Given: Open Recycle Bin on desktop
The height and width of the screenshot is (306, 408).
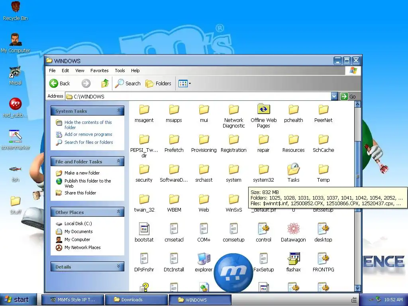Looking at the screenshot, I should (x=16, y=12).
